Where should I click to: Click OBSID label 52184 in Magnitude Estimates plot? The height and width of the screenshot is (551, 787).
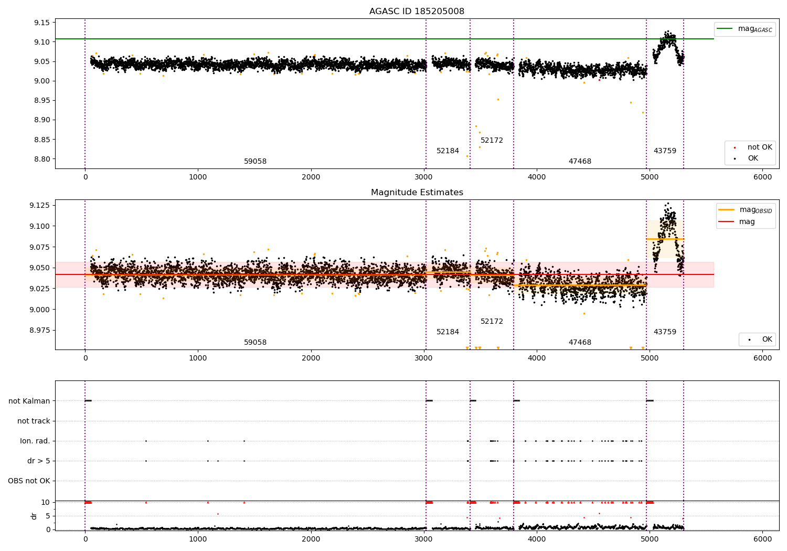[448, 332]
